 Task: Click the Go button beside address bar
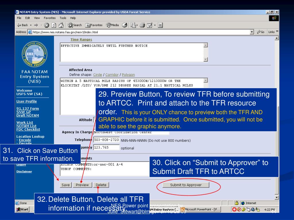(261, 32)
